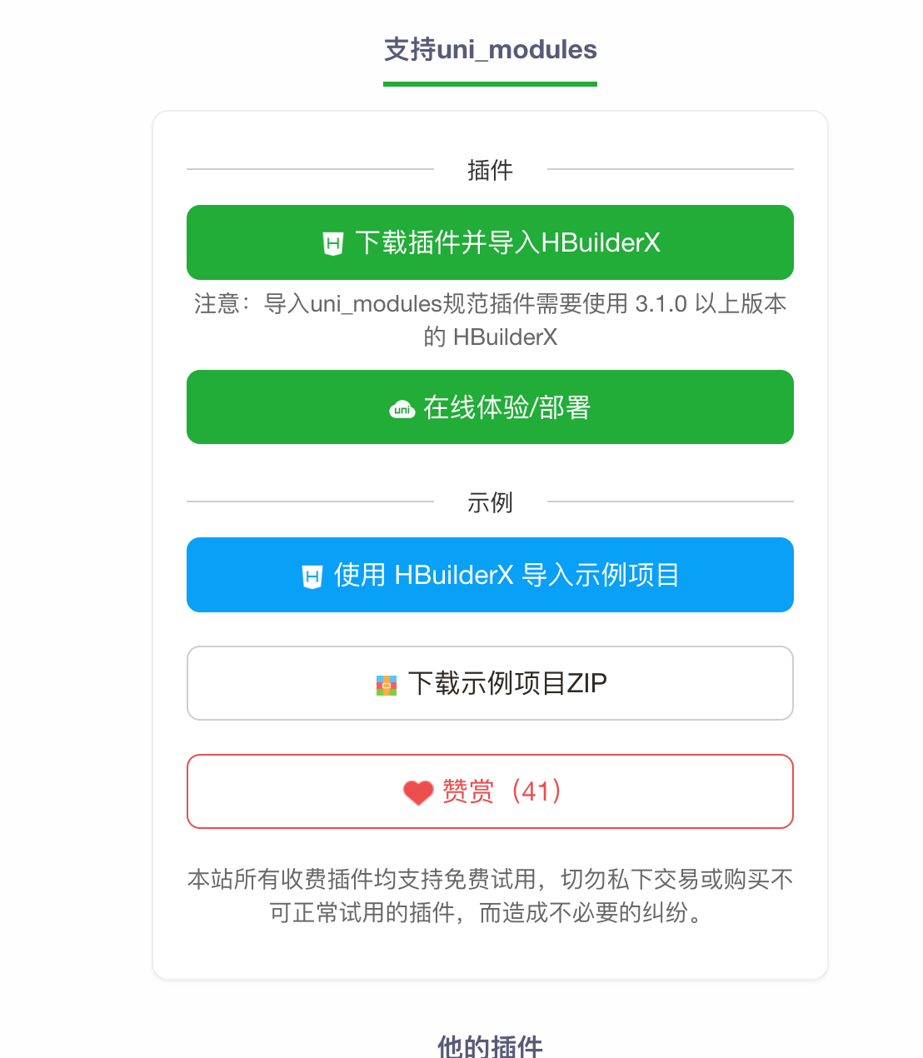Viewport: 923px width, 1058px height.
Task: Click 下载示例项目ZIP outlined button
Action: click(490, 683)
